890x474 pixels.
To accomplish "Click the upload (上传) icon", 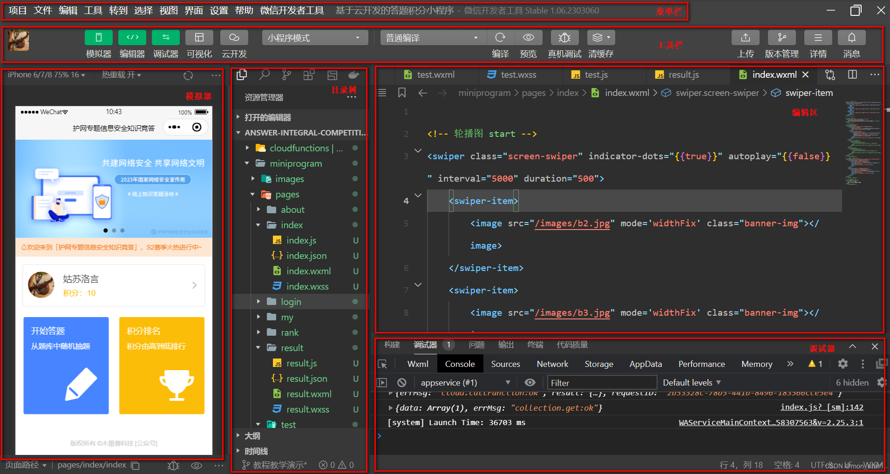I will (746, 38).
